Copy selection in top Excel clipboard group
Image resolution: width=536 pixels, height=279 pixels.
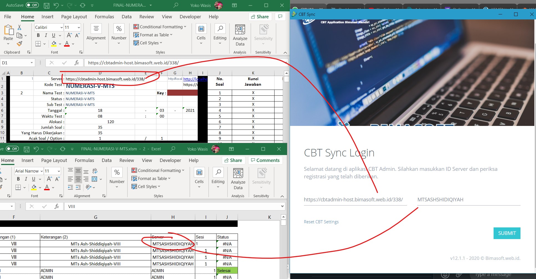(19, 35)
